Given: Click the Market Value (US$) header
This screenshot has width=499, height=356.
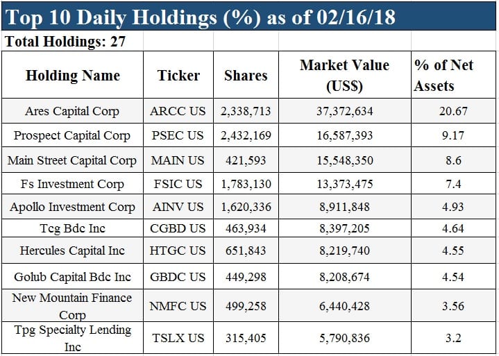Looking at the screenshot, I should [345, 75].
